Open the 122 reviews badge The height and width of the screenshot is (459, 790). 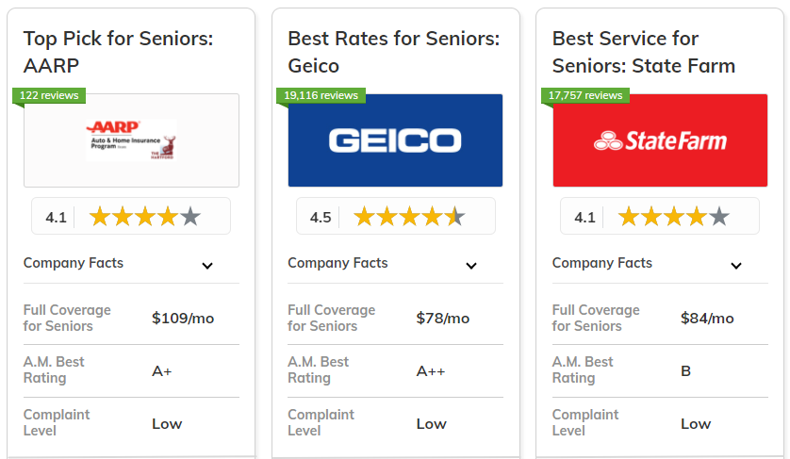(x=49, y=95)
